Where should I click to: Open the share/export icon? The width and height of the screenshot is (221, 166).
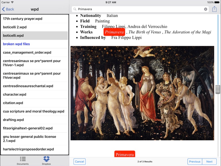coord(214,9)
